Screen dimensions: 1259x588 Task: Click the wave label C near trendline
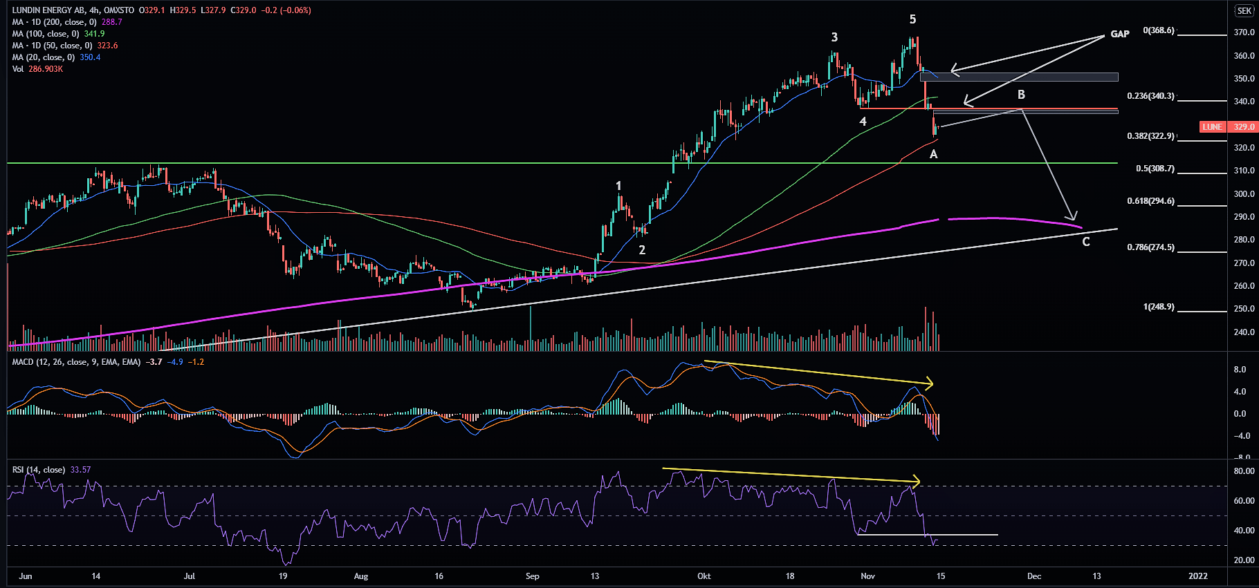click(1085, 242)
